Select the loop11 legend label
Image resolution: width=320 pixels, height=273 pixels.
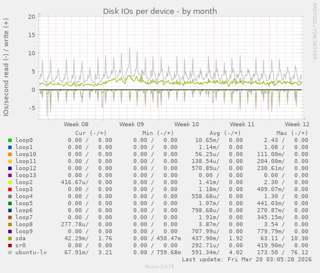point(26,161)
